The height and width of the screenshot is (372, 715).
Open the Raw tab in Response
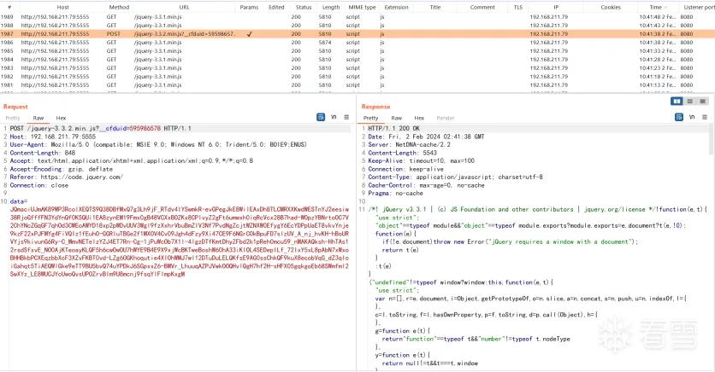pos(397,118)
